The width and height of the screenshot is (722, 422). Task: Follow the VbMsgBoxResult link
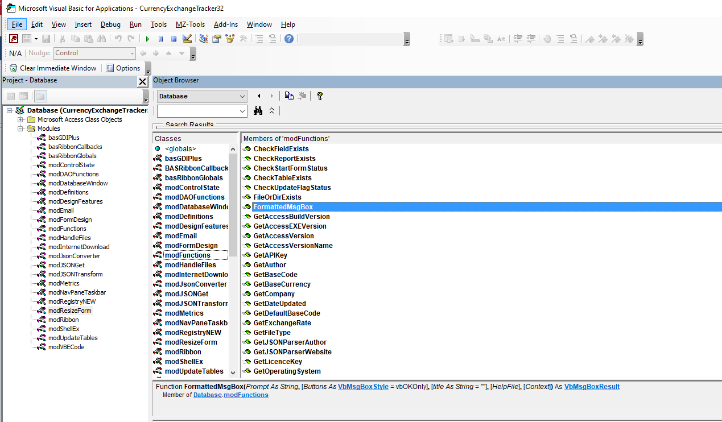(x=592, y=387)
